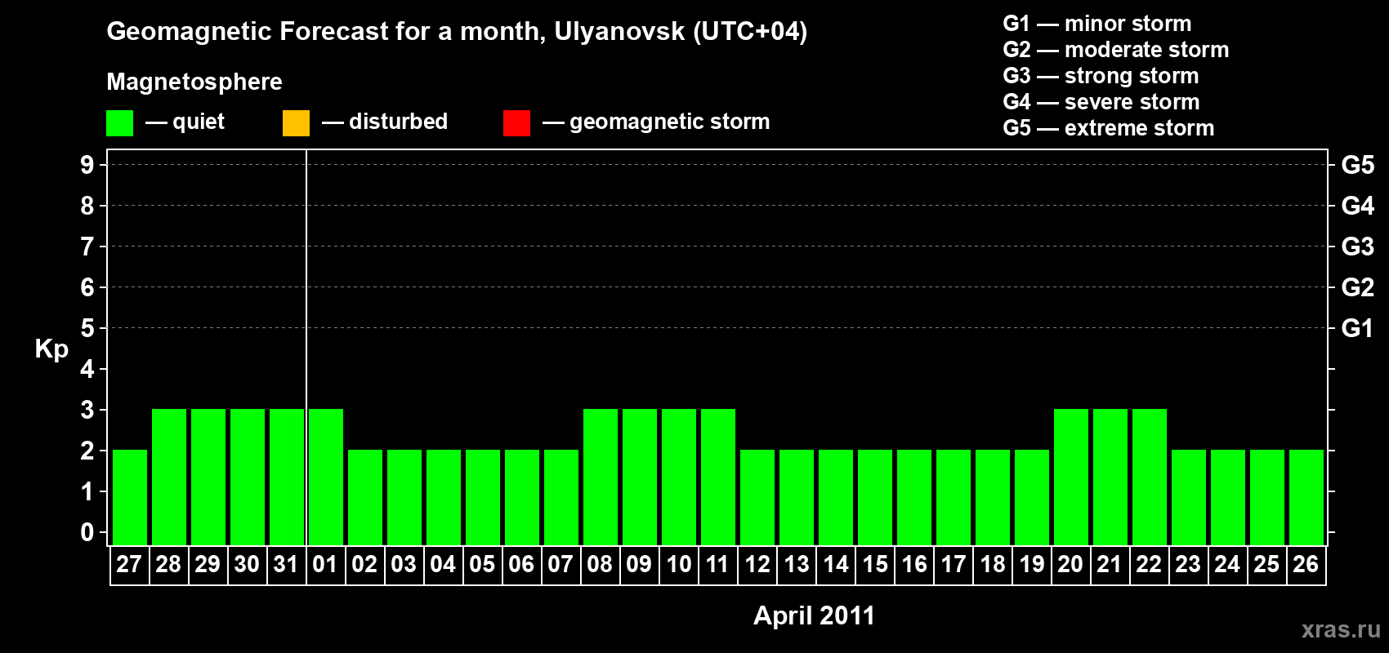Click the green quiet legend swatch

point(120,123)
